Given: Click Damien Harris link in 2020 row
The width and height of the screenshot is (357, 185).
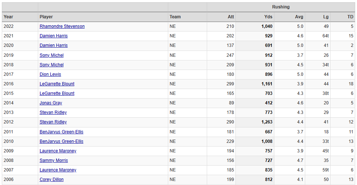Looking at the screenshot, I should (x=54, y=45).
